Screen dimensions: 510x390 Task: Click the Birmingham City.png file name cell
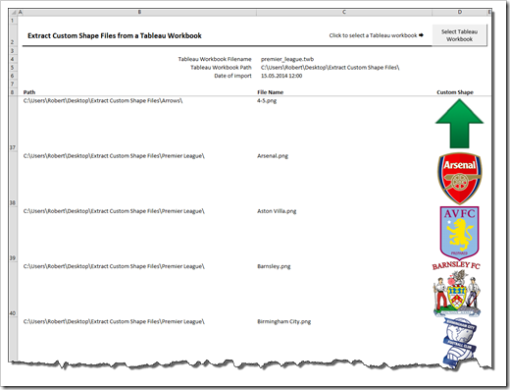click(283, 321)
